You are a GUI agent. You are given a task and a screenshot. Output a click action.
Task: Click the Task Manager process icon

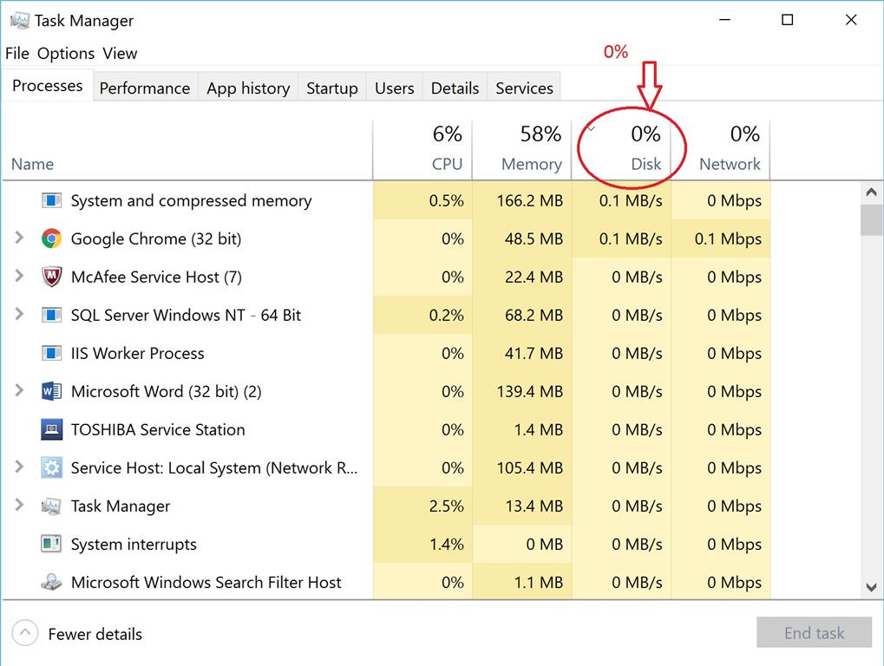(x=52, y=506)
